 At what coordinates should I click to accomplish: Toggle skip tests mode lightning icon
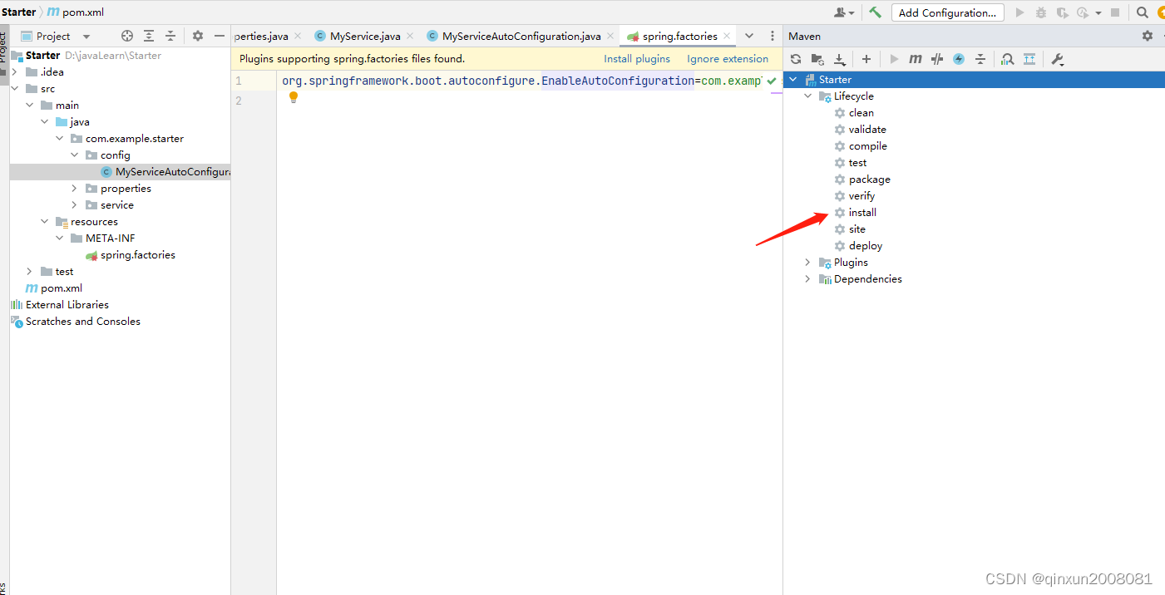[x=959, y=59]
